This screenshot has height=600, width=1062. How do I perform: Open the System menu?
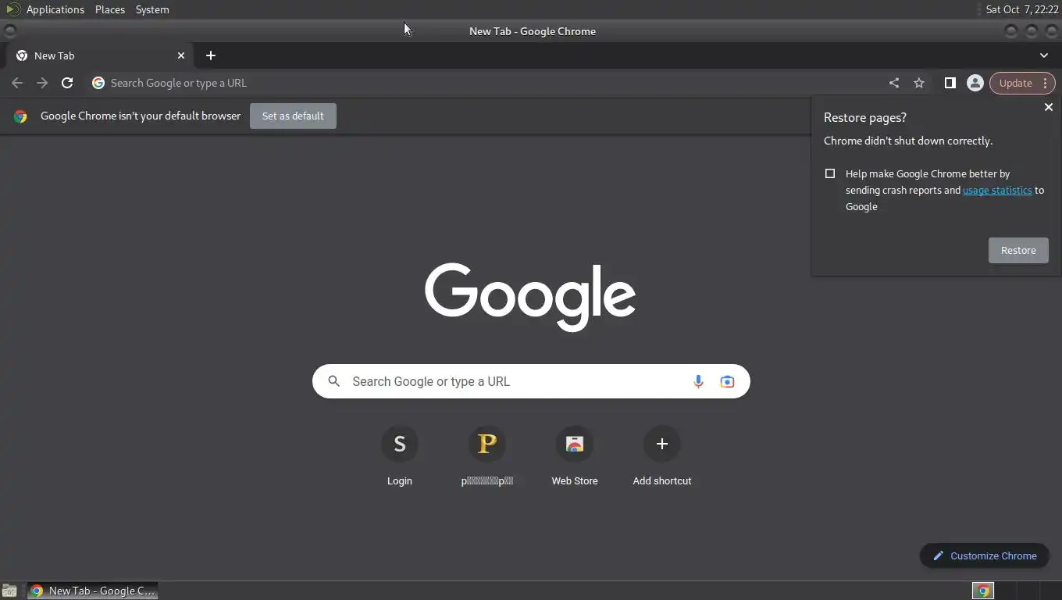(x=152, y=9)
